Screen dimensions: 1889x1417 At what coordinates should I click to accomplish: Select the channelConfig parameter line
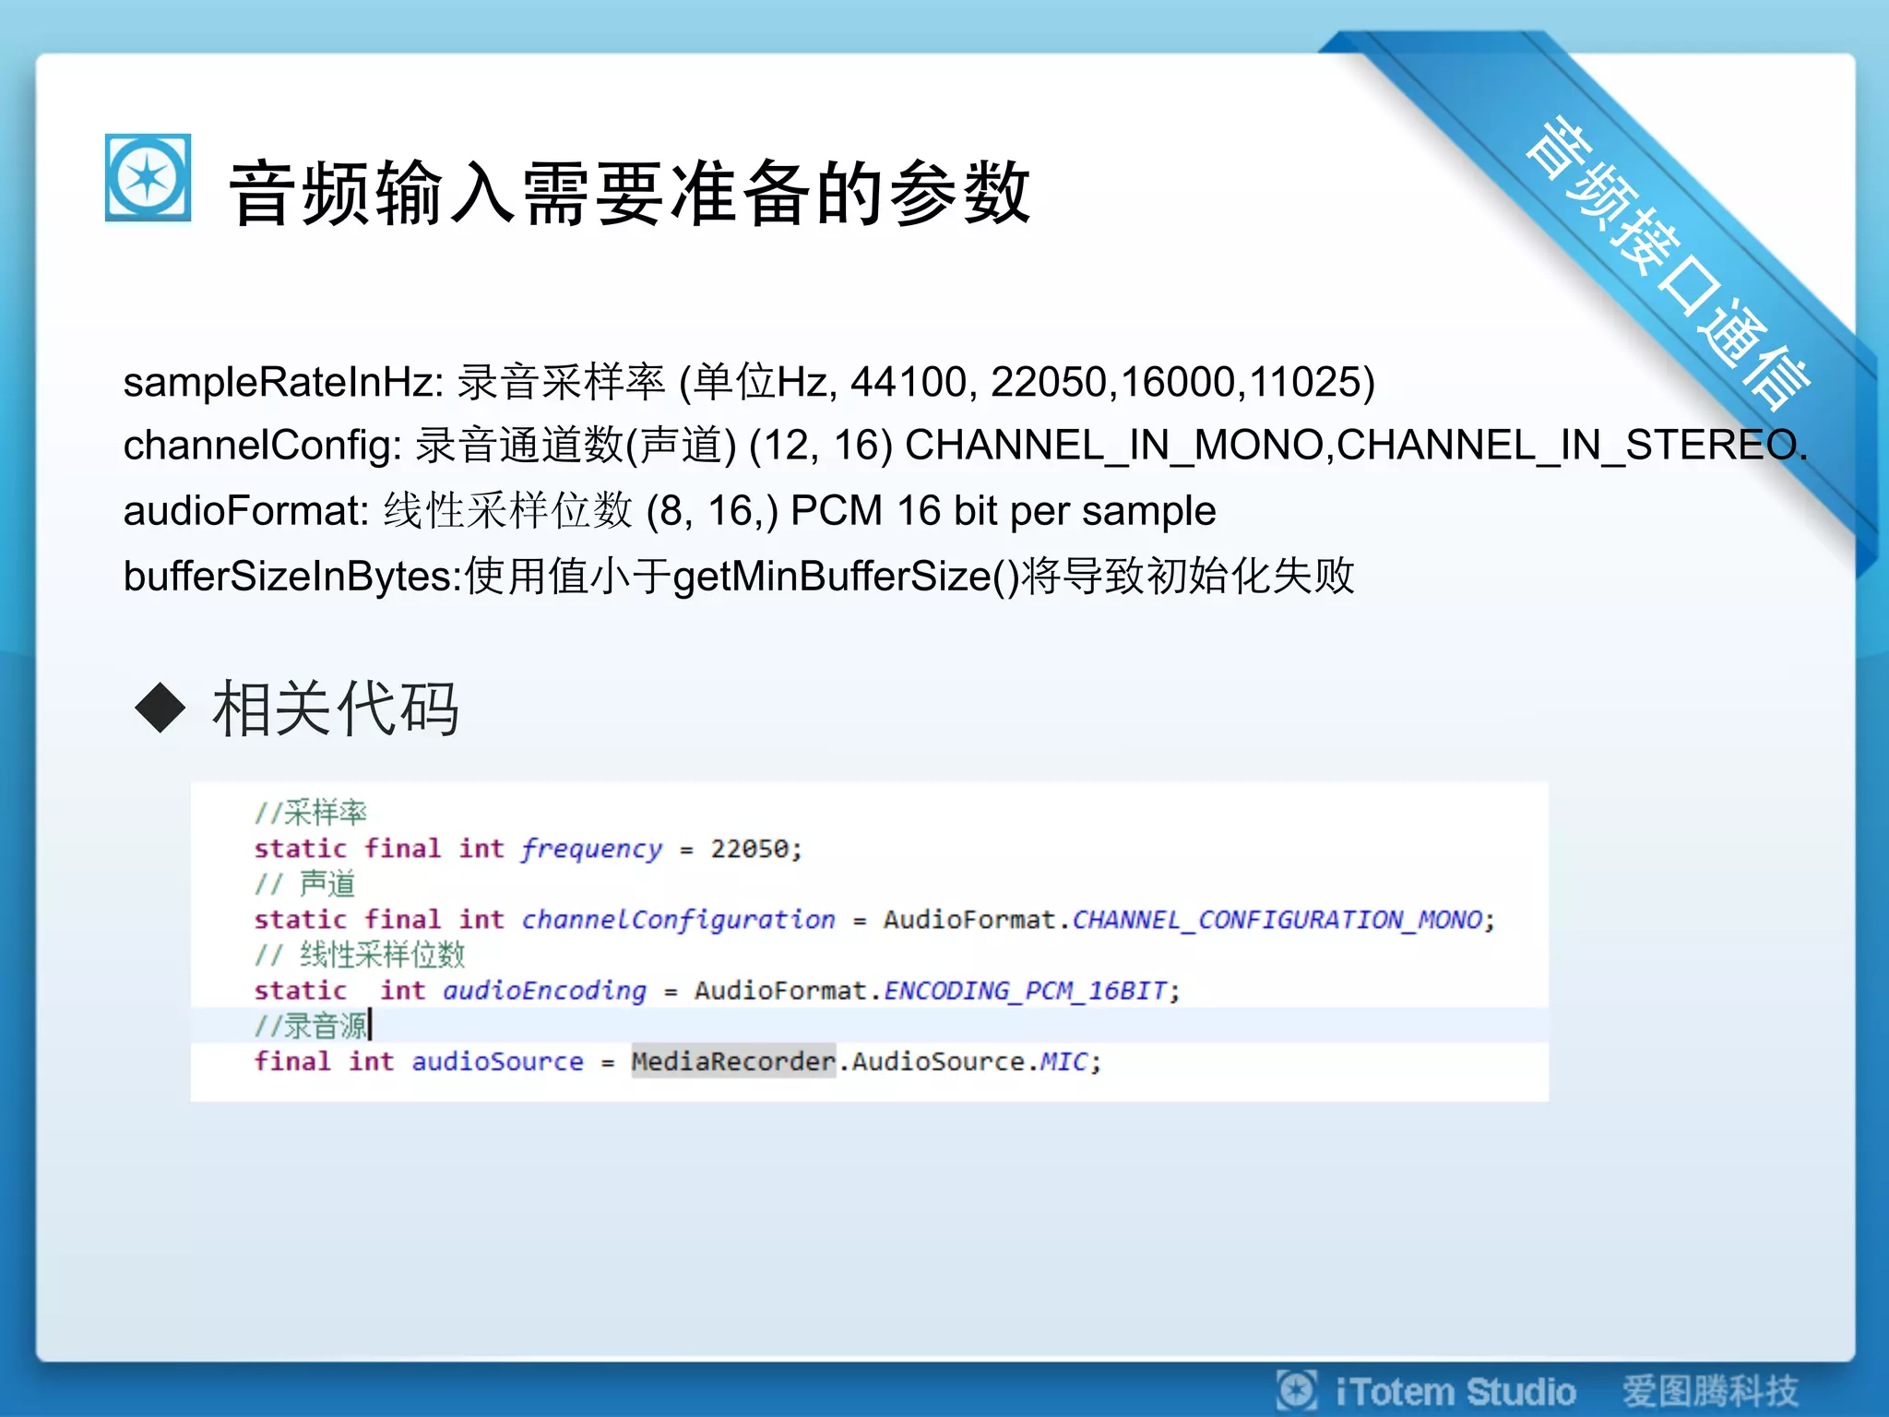(965, 446)
